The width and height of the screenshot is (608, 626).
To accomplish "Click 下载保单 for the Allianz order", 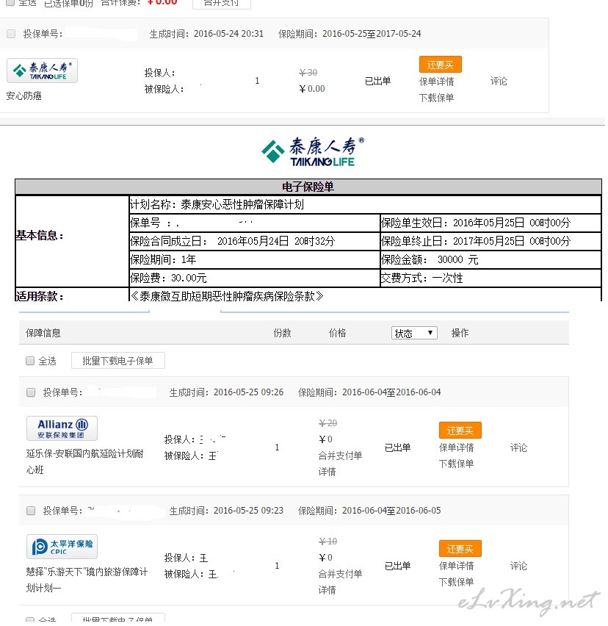I will coord(457,464).
